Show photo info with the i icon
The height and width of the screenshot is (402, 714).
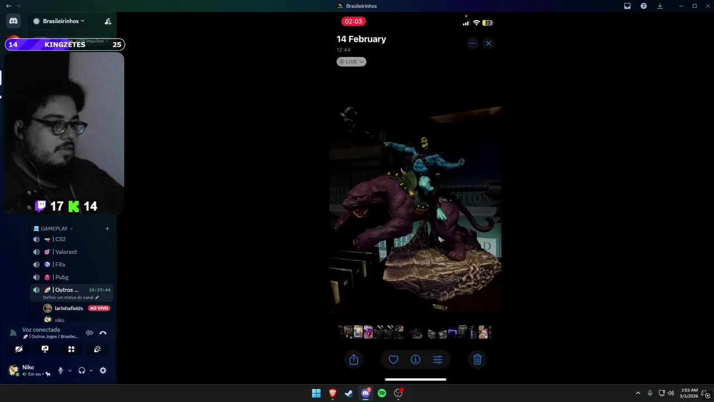point(416,360)
